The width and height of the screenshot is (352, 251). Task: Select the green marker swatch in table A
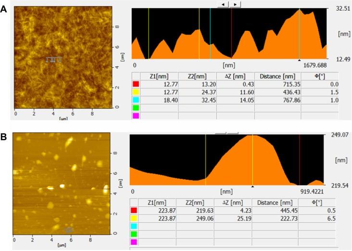(136, 108)
